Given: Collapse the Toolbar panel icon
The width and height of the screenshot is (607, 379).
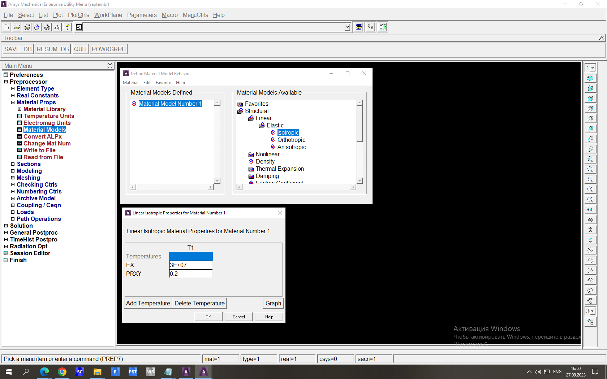Looking at the screenshot, I should pos(601,38).
